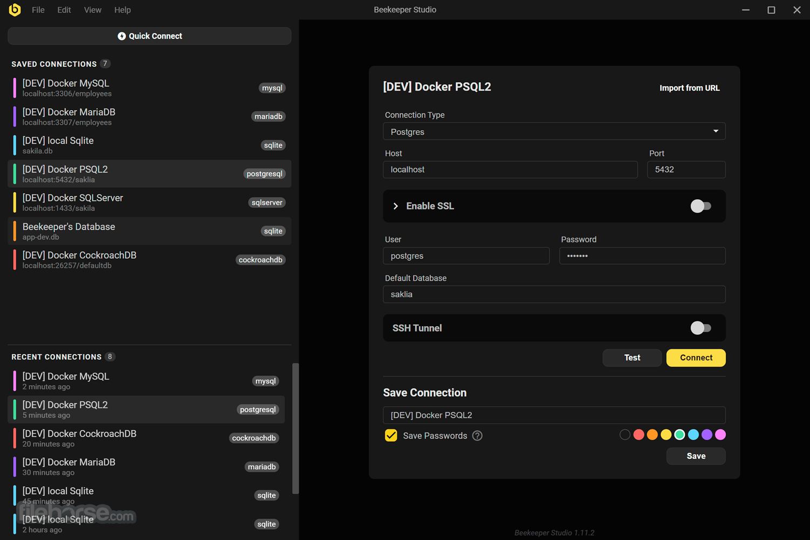Click the recent connections scrollbar

(295, 428)
